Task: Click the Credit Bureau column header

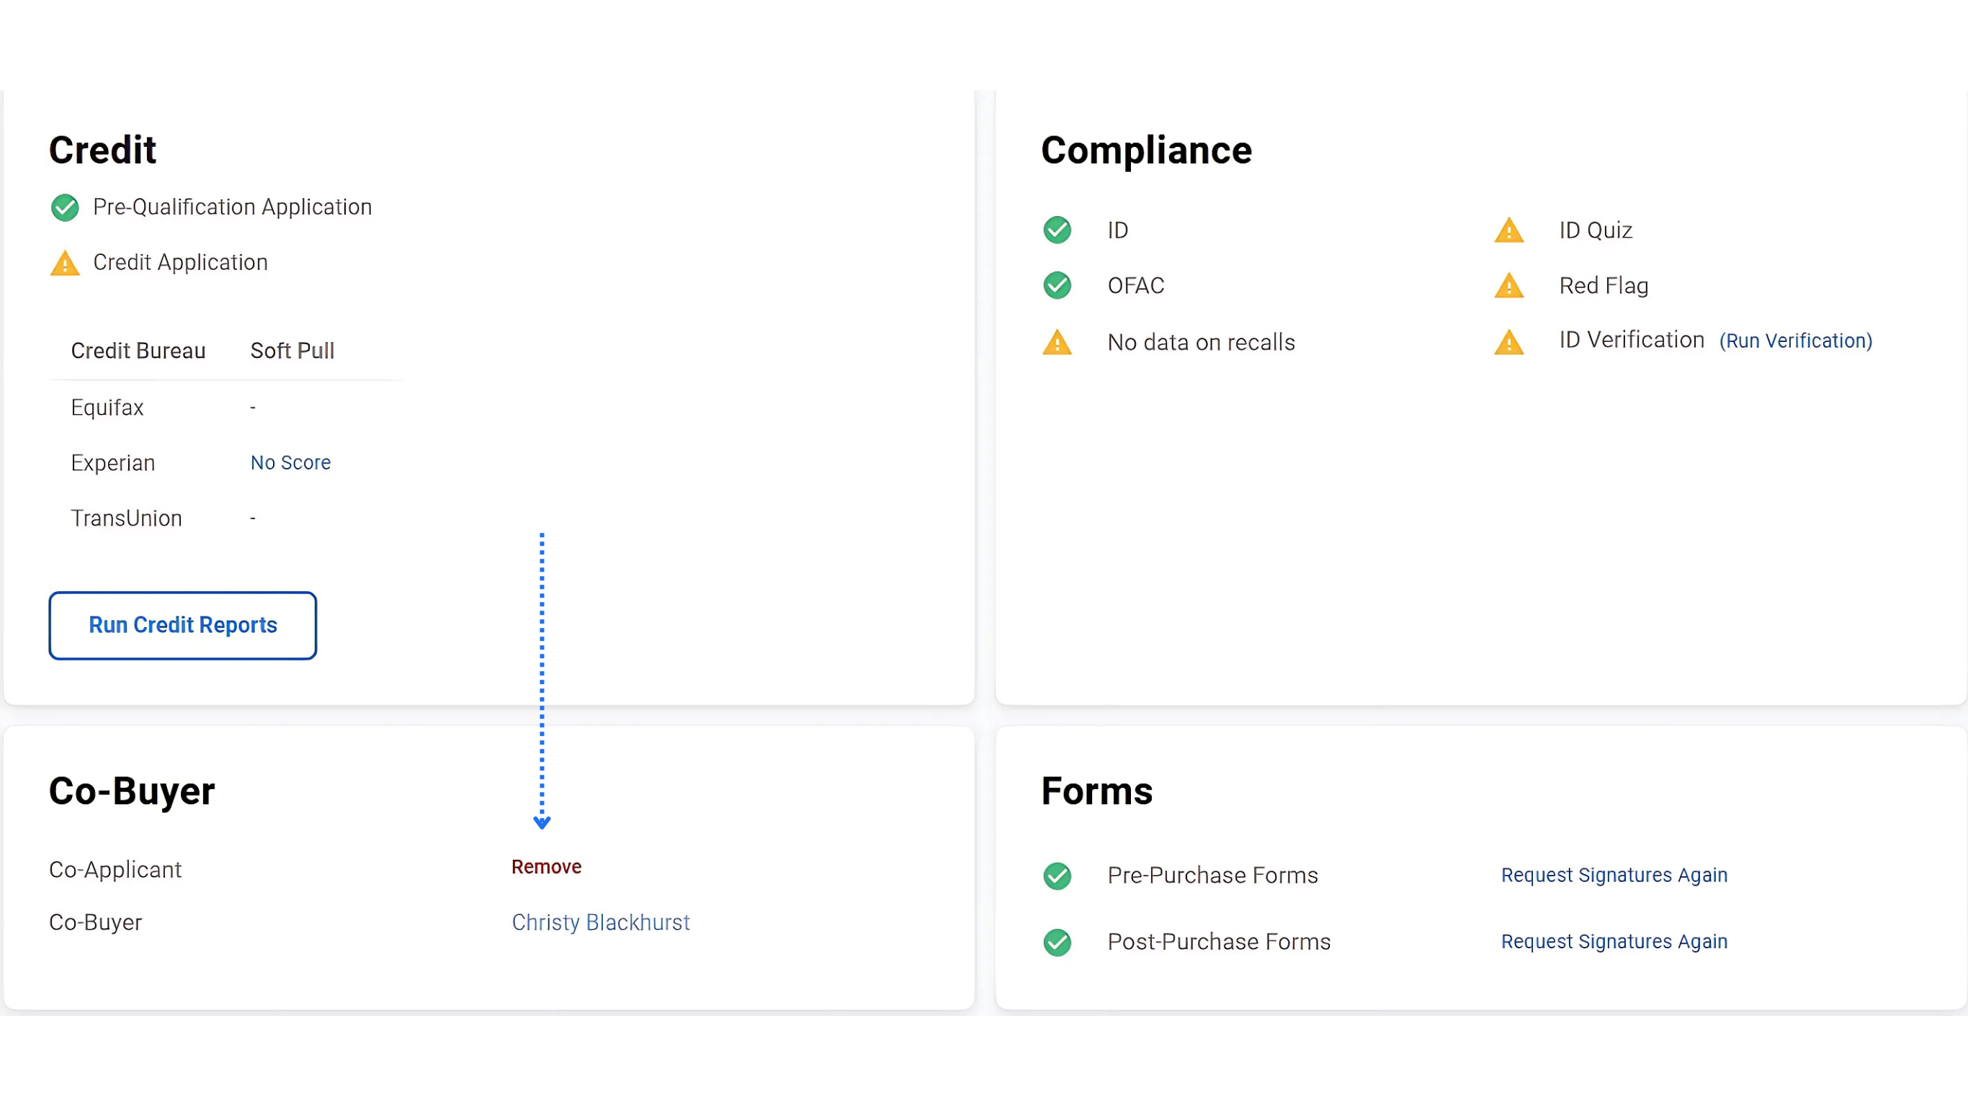Action: coord(138,351)
